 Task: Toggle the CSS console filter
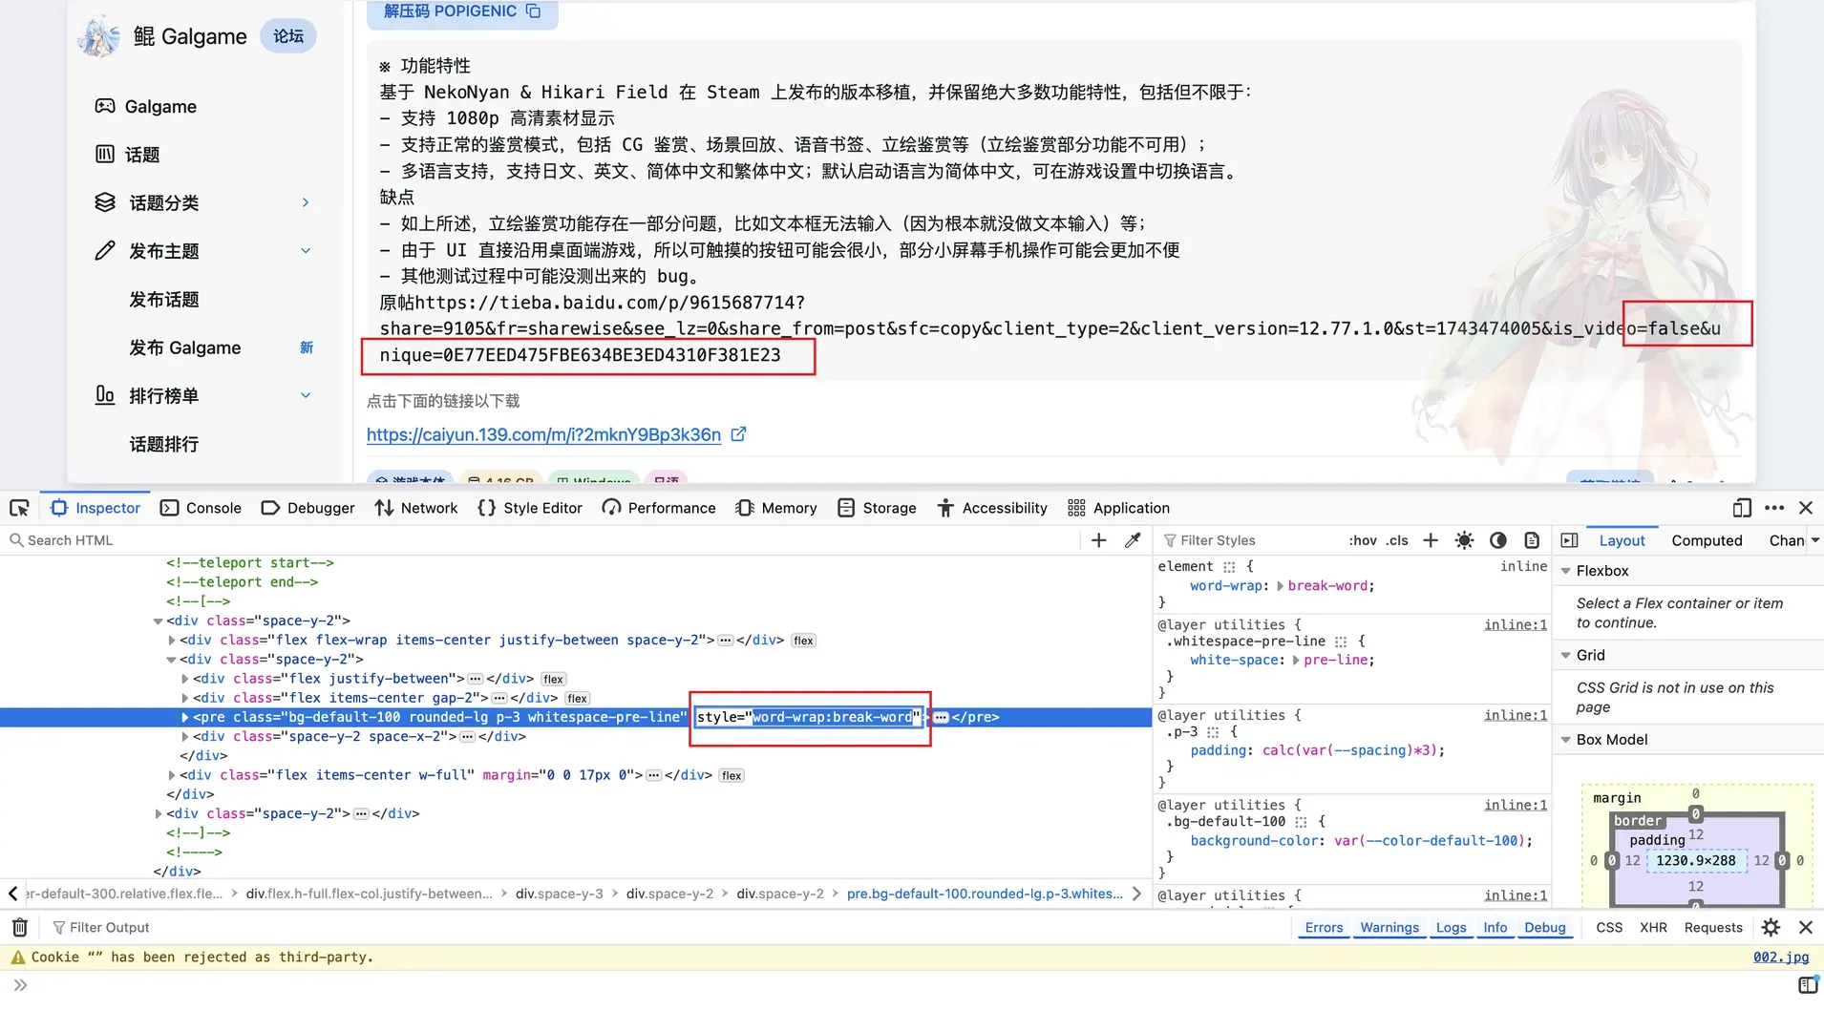1608,928
